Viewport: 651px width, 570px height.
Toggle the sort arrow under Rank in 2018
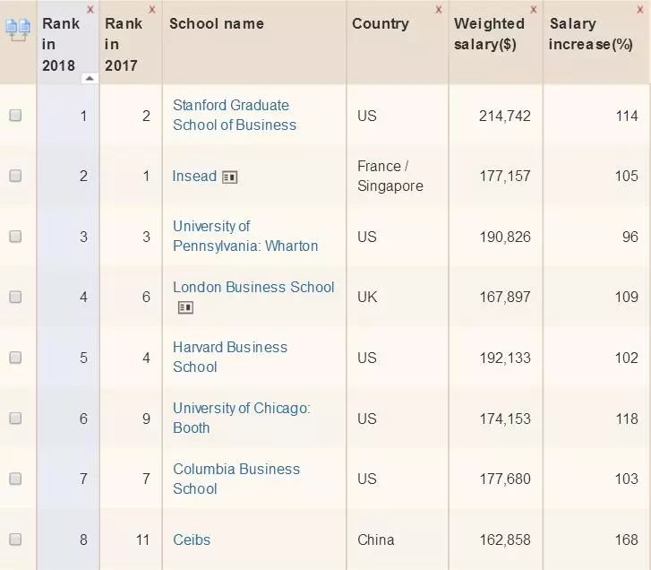coord(89,78)
